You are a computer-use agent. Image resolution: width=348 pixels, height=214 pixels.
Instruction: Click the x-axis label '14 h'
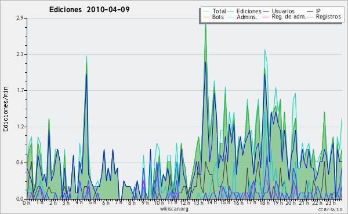(211, 202)
